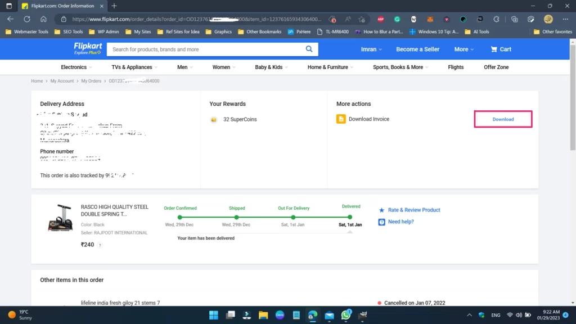Open the SEO Tools bookmarks folder
576x324 pixels.
69,31
